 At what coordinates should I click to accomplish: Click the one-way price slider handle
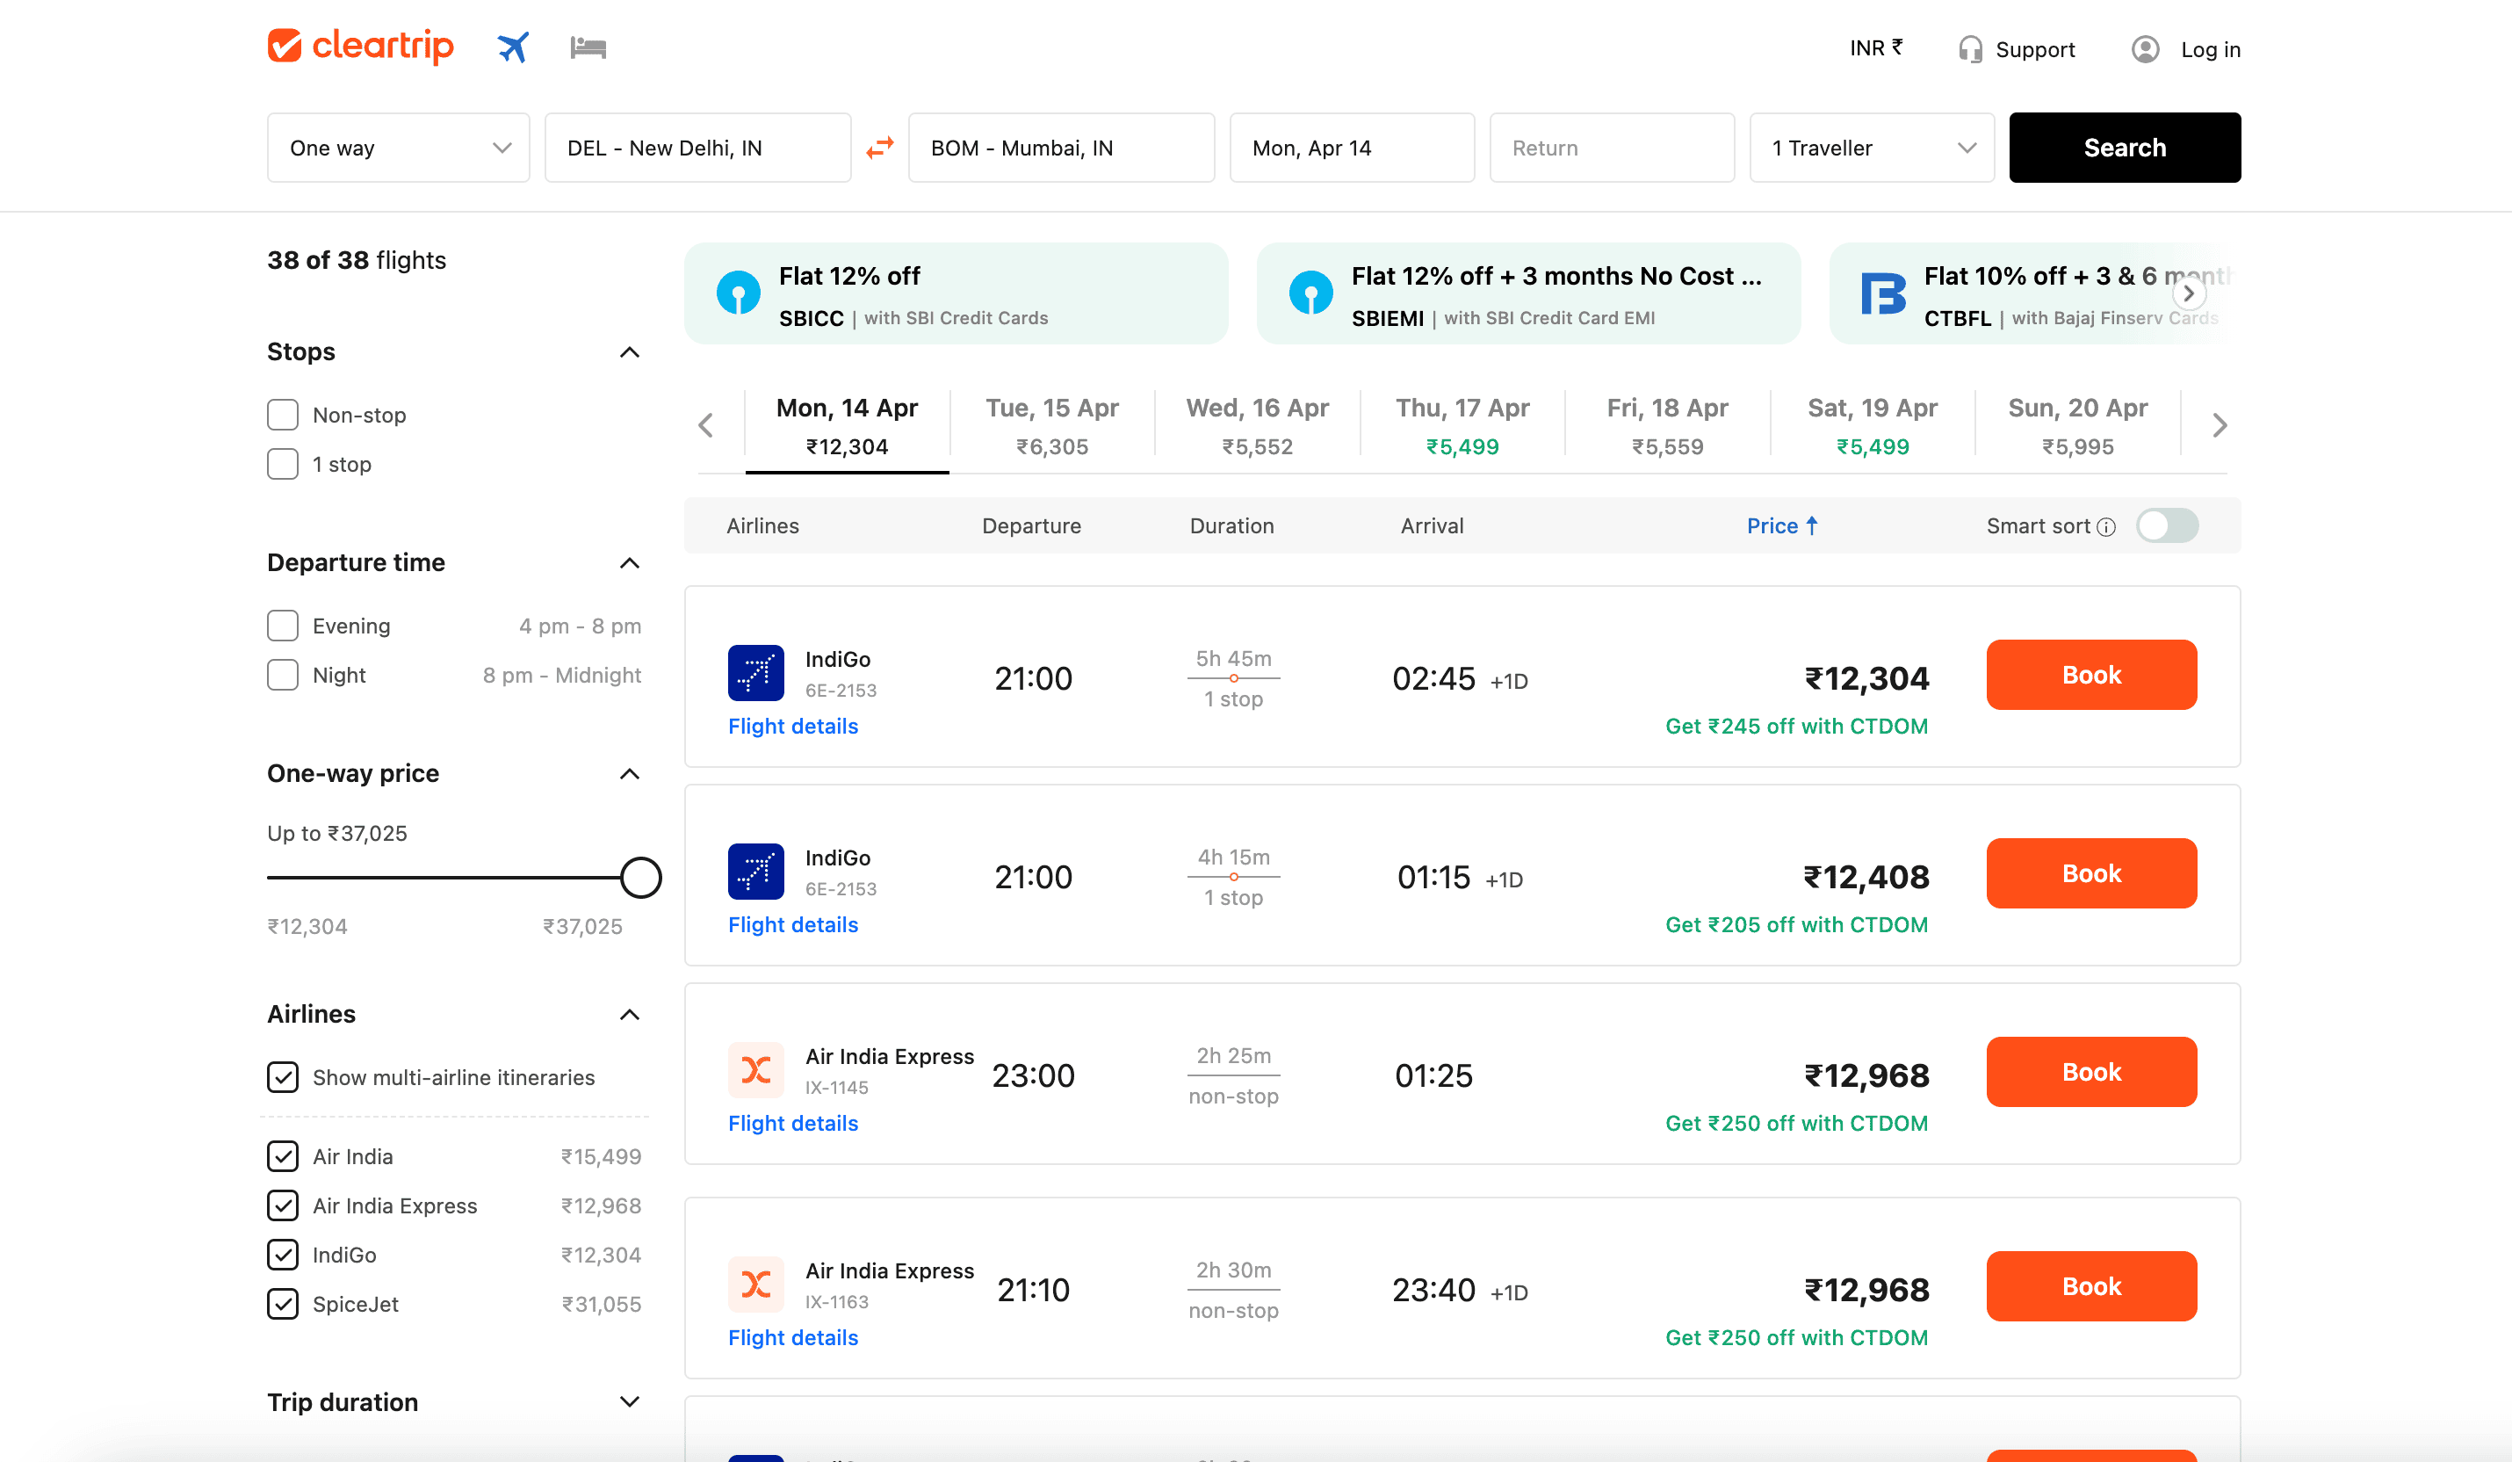[640, 878]
